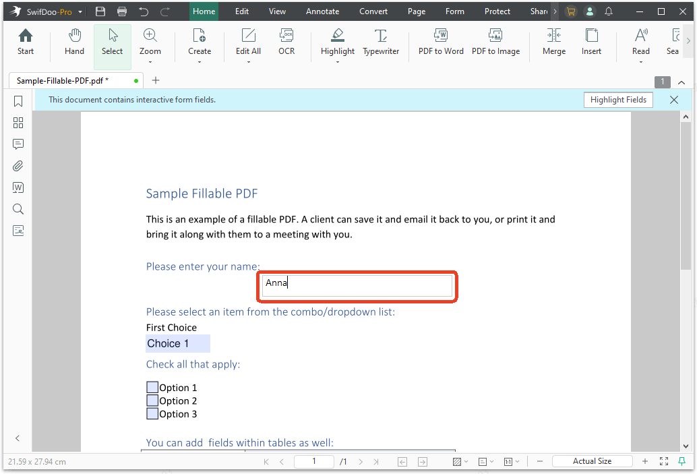Collapse the left sidebar chevron

(18, 438)
